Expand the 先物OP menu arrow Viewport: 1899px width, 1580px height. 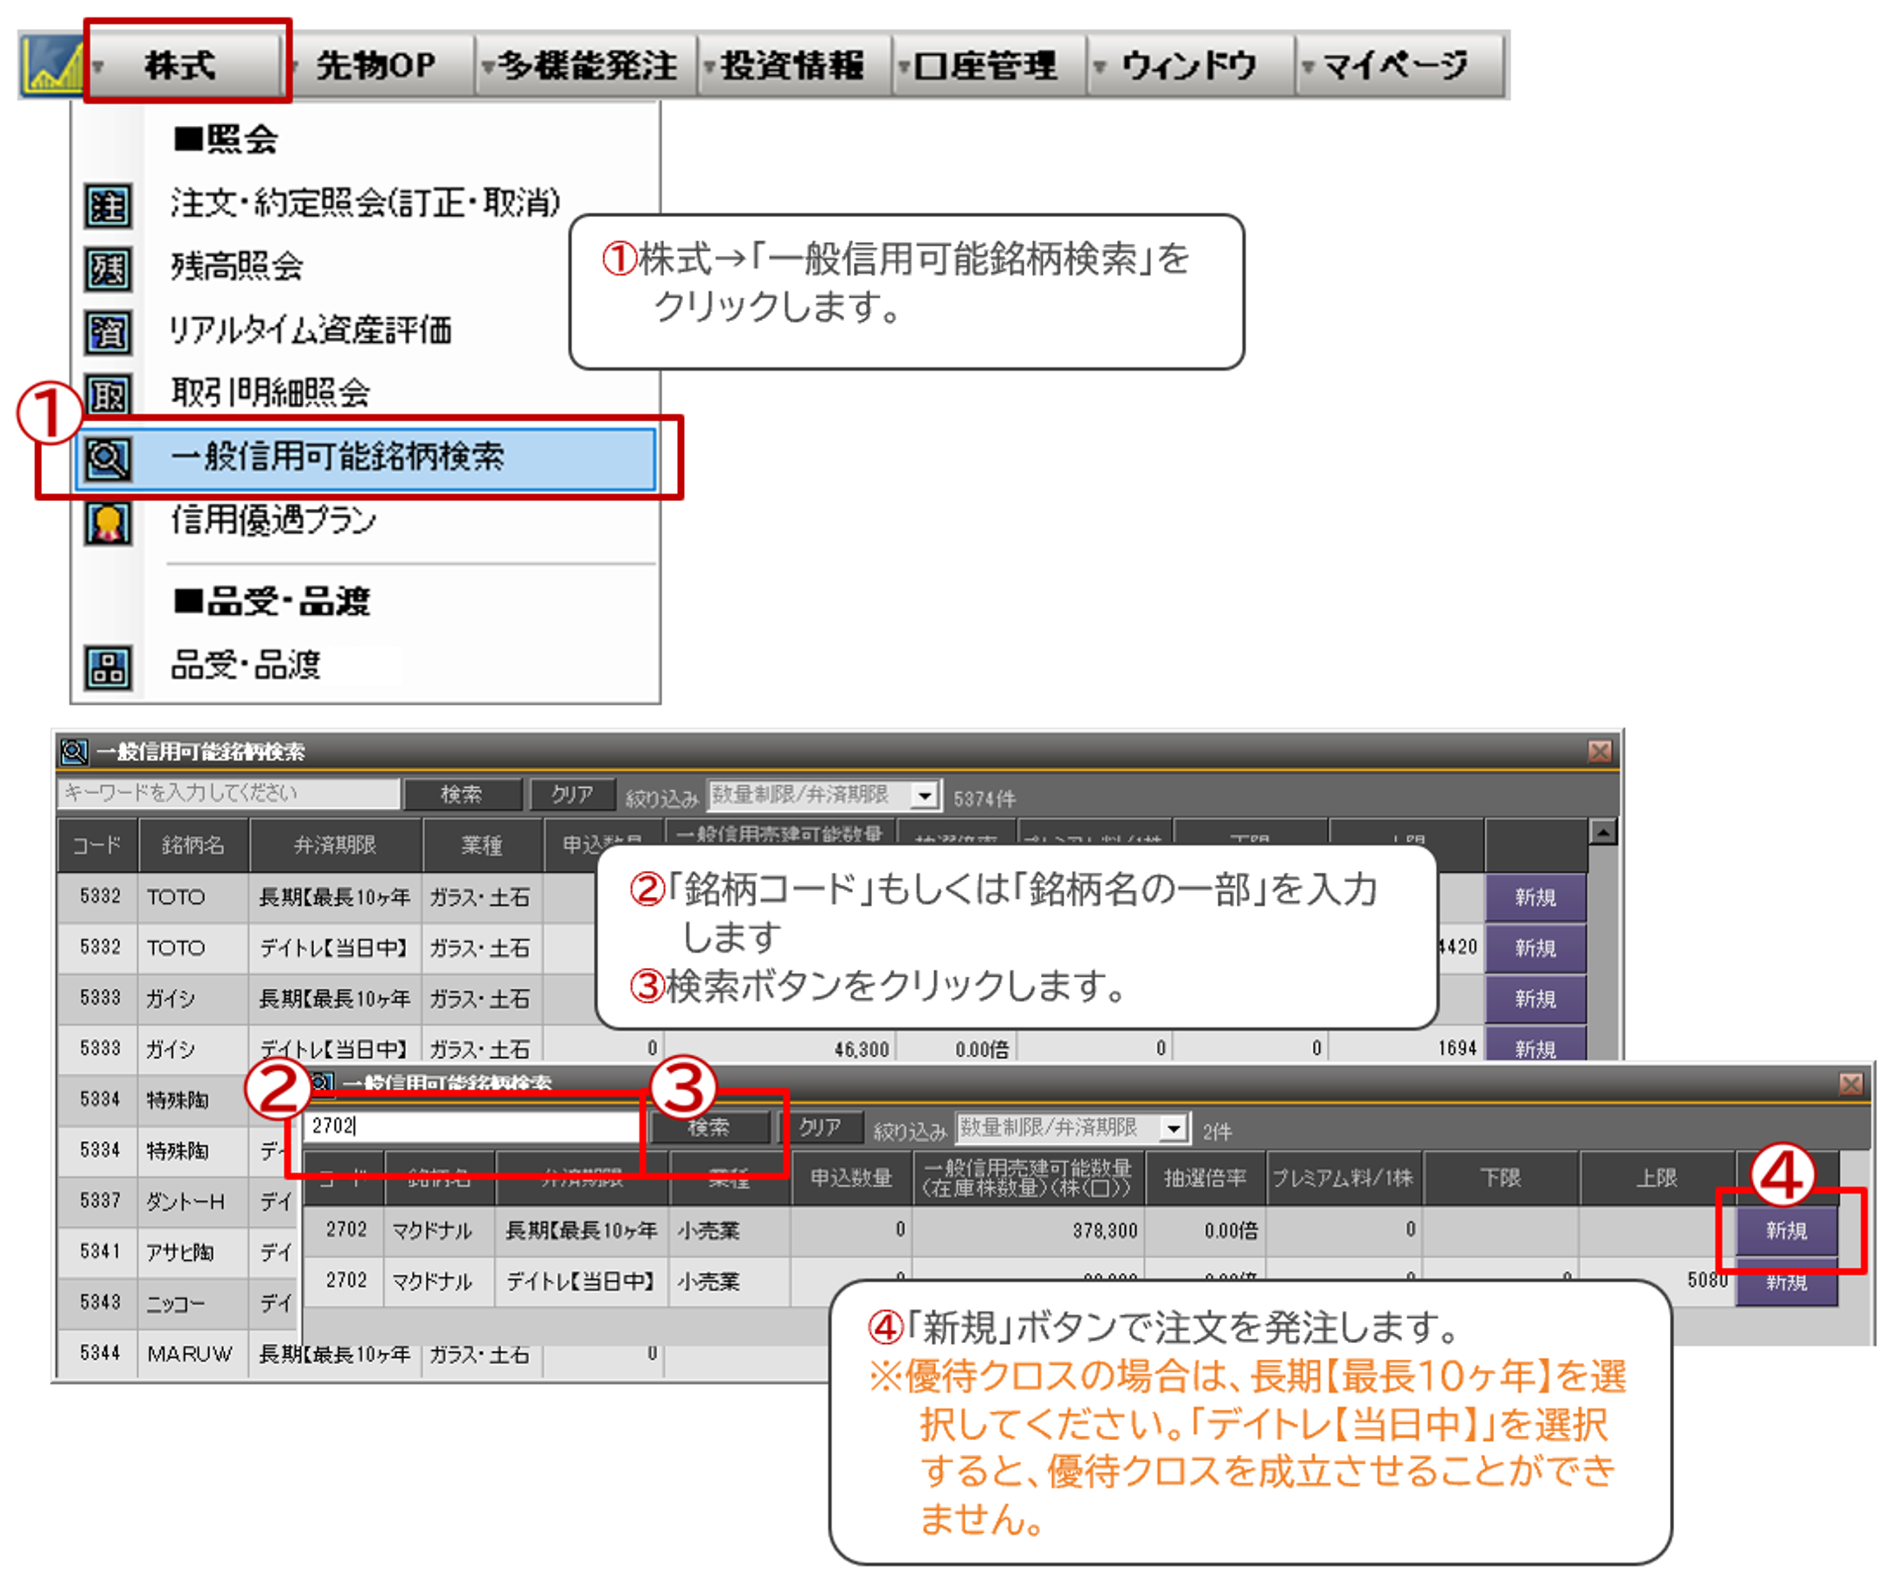pos(295,66)
